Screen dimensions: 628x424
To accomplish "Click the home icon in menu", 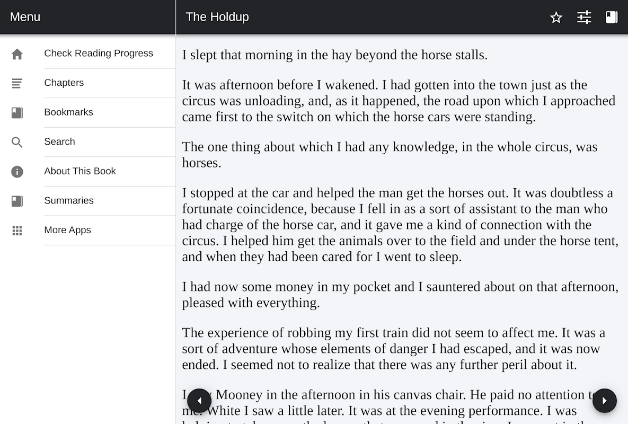I will pos(17,54).
